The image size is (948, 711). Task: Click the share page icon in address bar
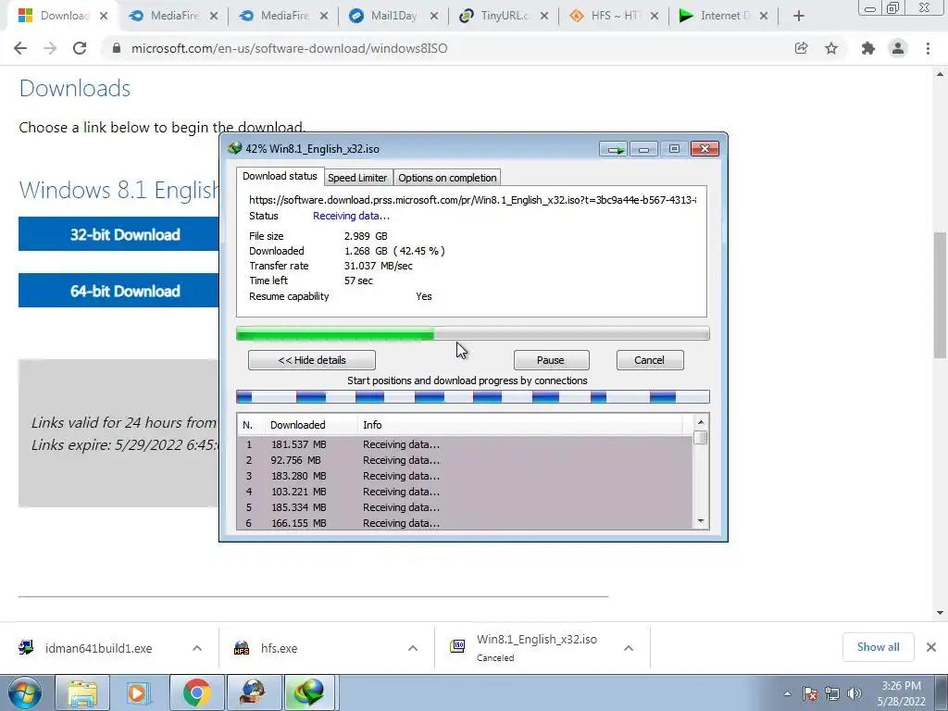(801, 48)
